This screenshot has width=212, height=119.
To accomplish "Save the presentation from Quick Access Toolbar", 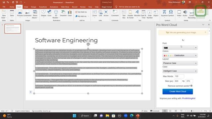I will coord(4,2).
